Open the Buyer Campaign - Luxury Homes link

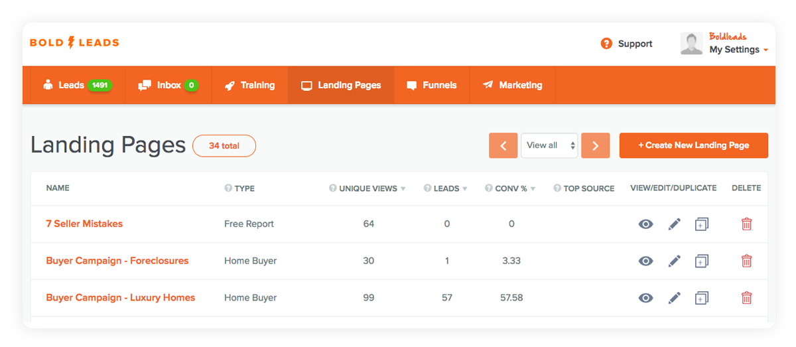[121, 298]
